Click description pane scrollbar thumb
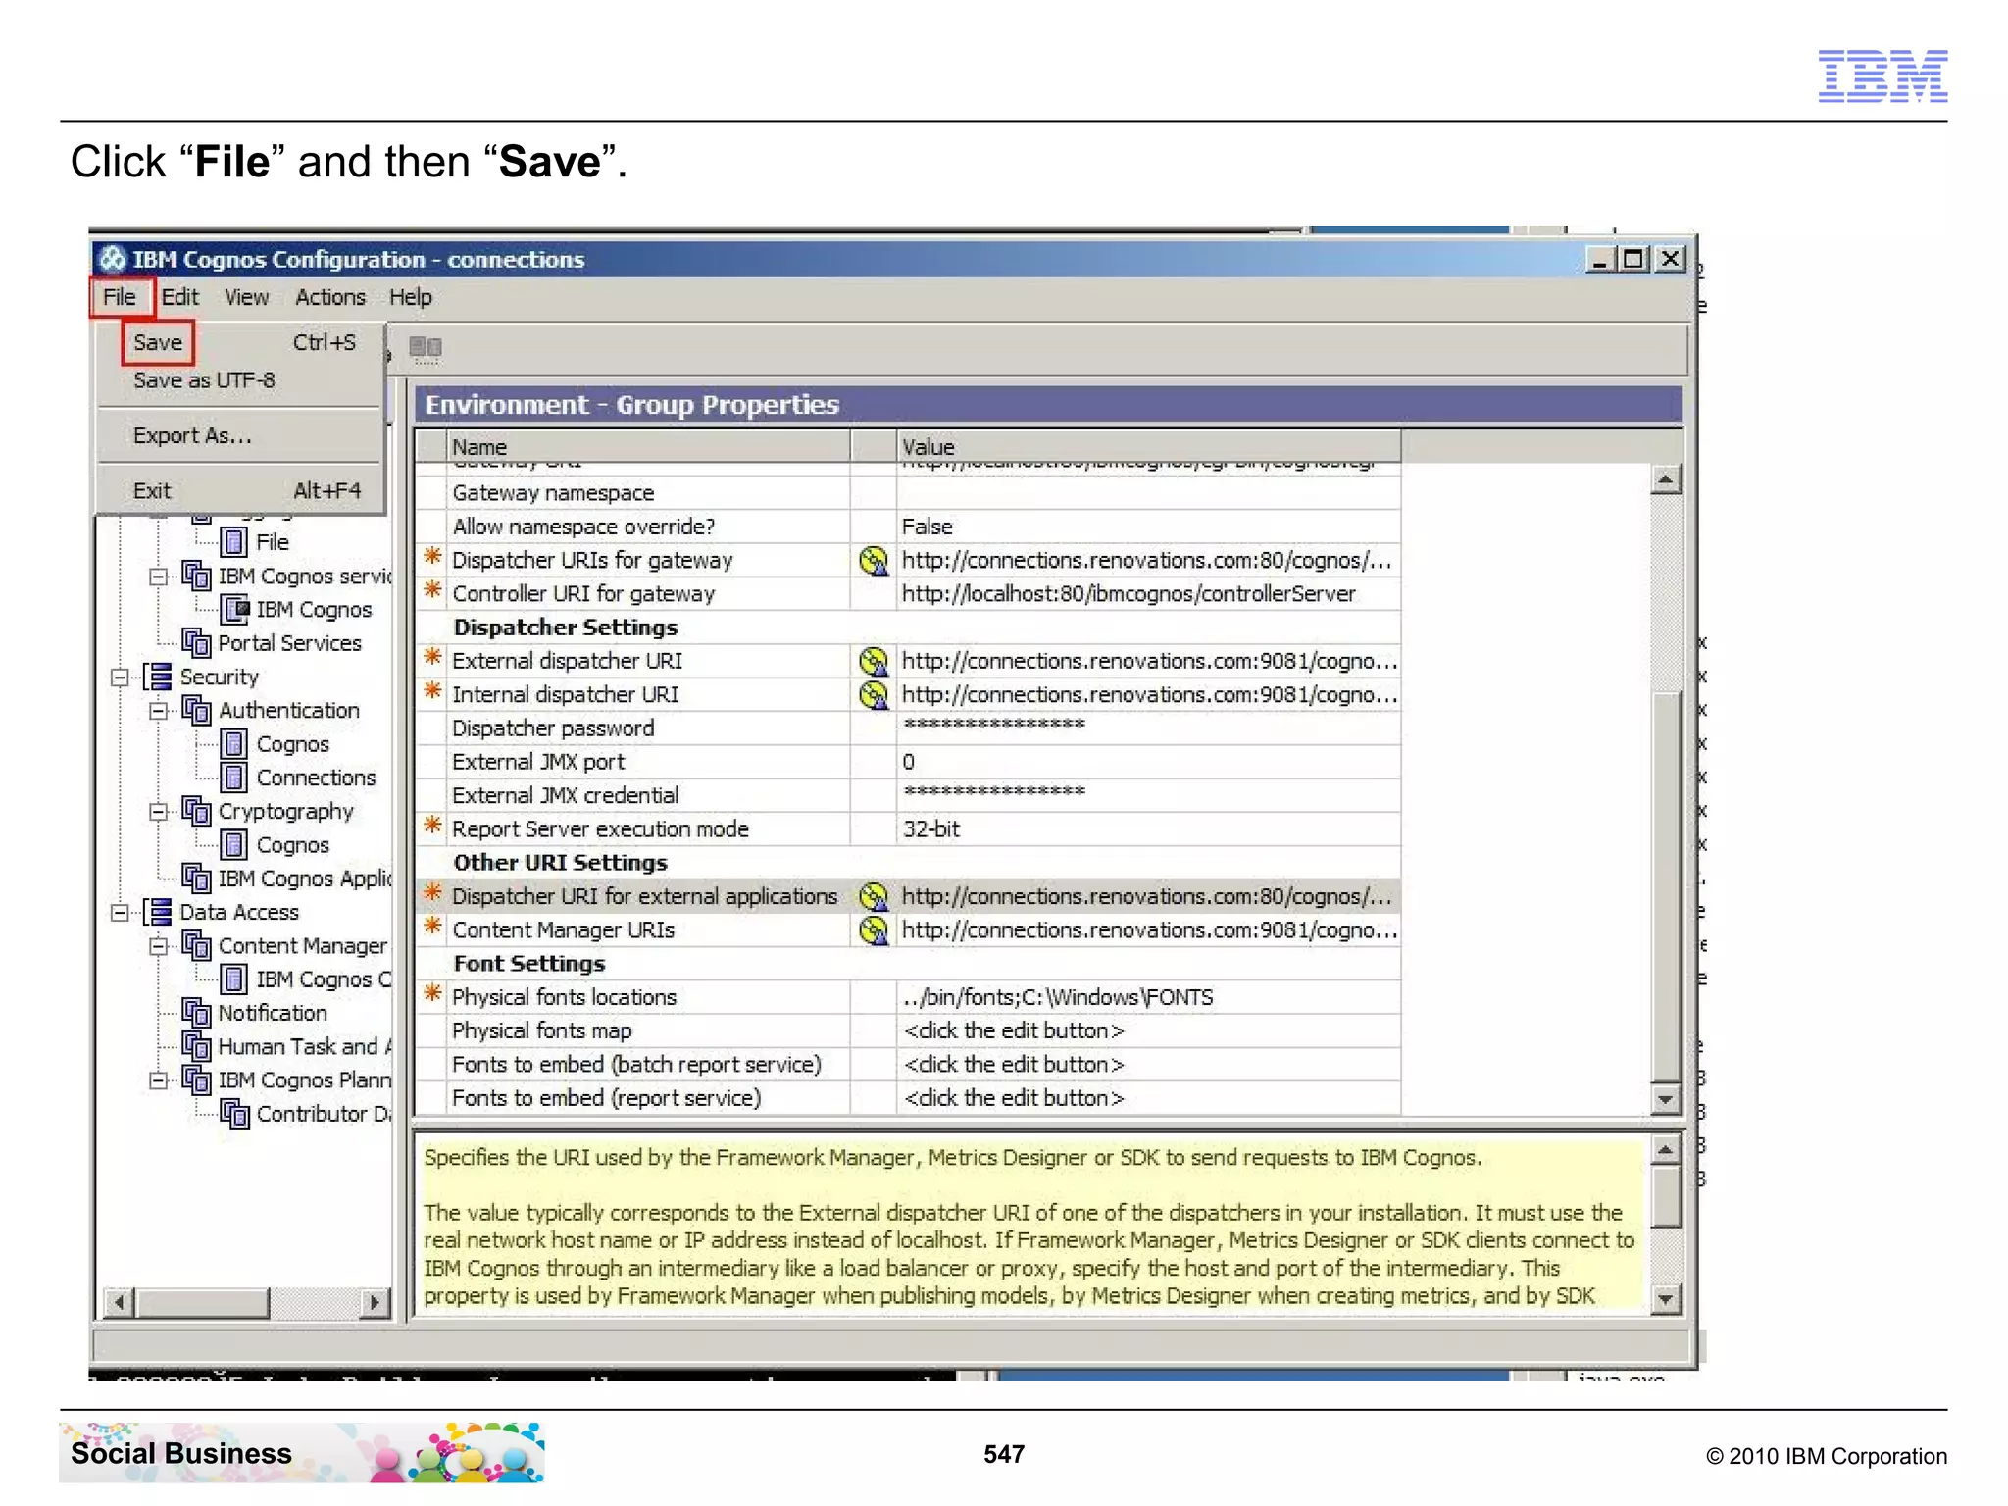This screenshot has height=1506, width=2008. [x=1666, y=1196]
